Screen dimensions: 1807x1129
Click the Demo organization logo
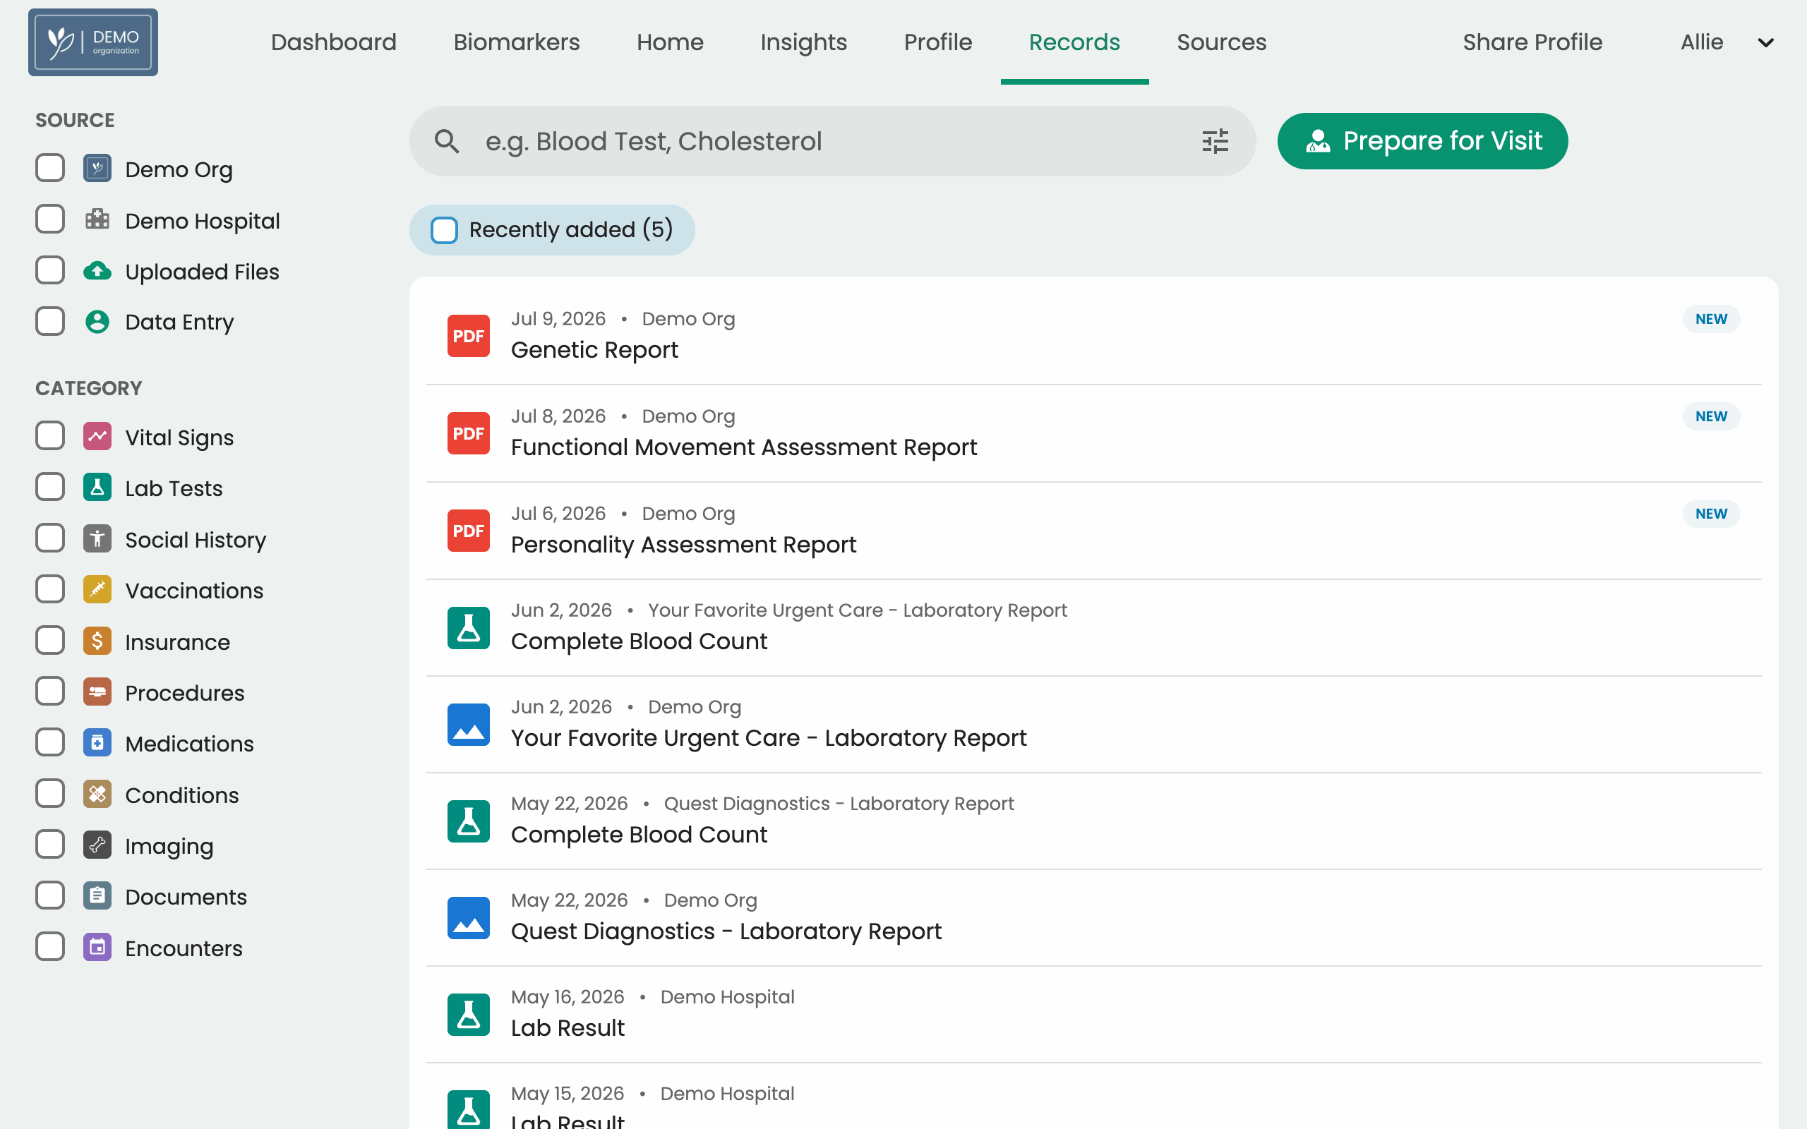tap(93, 42)
